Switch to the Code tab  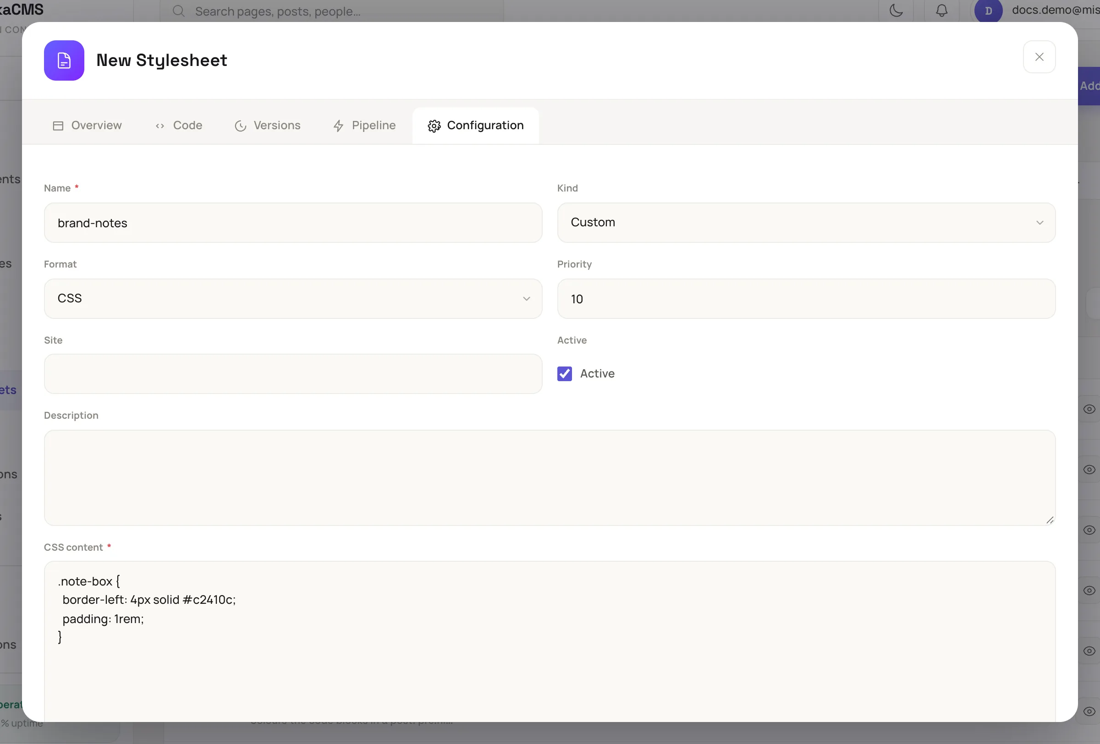pyautogui.click(x=179, y=126)
